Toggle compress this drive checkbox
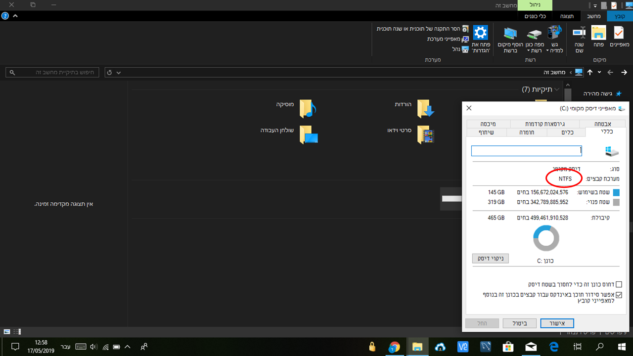 coord(619,284)
